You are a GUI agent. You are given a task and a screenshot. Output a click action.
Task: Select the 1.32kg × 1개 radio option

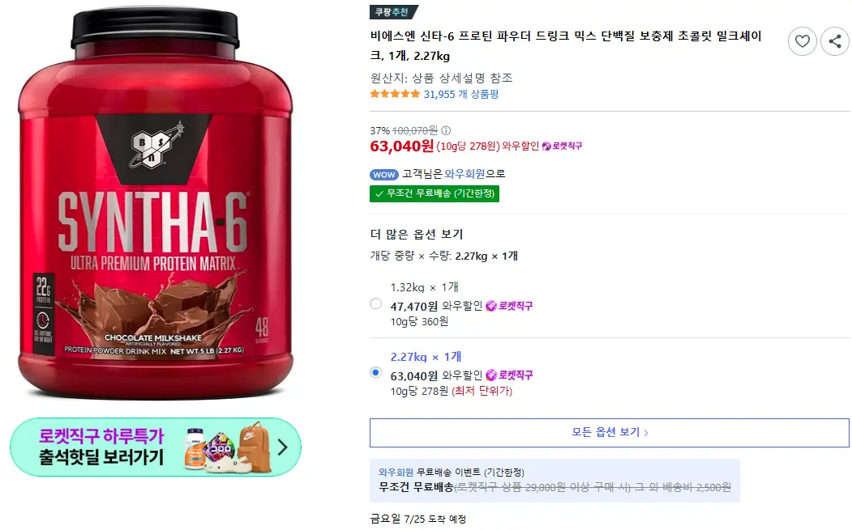point(375,303)
